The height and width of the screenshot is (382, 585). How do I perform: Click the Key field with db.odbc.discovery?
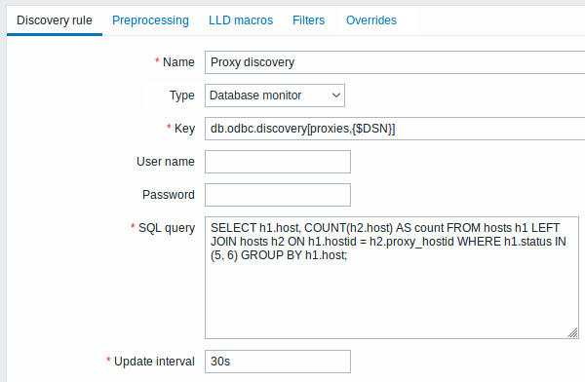pyautogui.click(x=395, y=129)
